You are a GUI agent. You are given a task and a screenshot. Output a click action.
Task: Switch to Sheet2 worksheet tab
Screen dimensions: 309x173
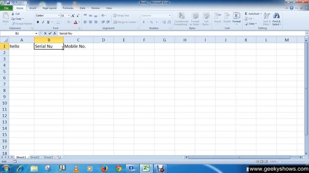[35, 157]
